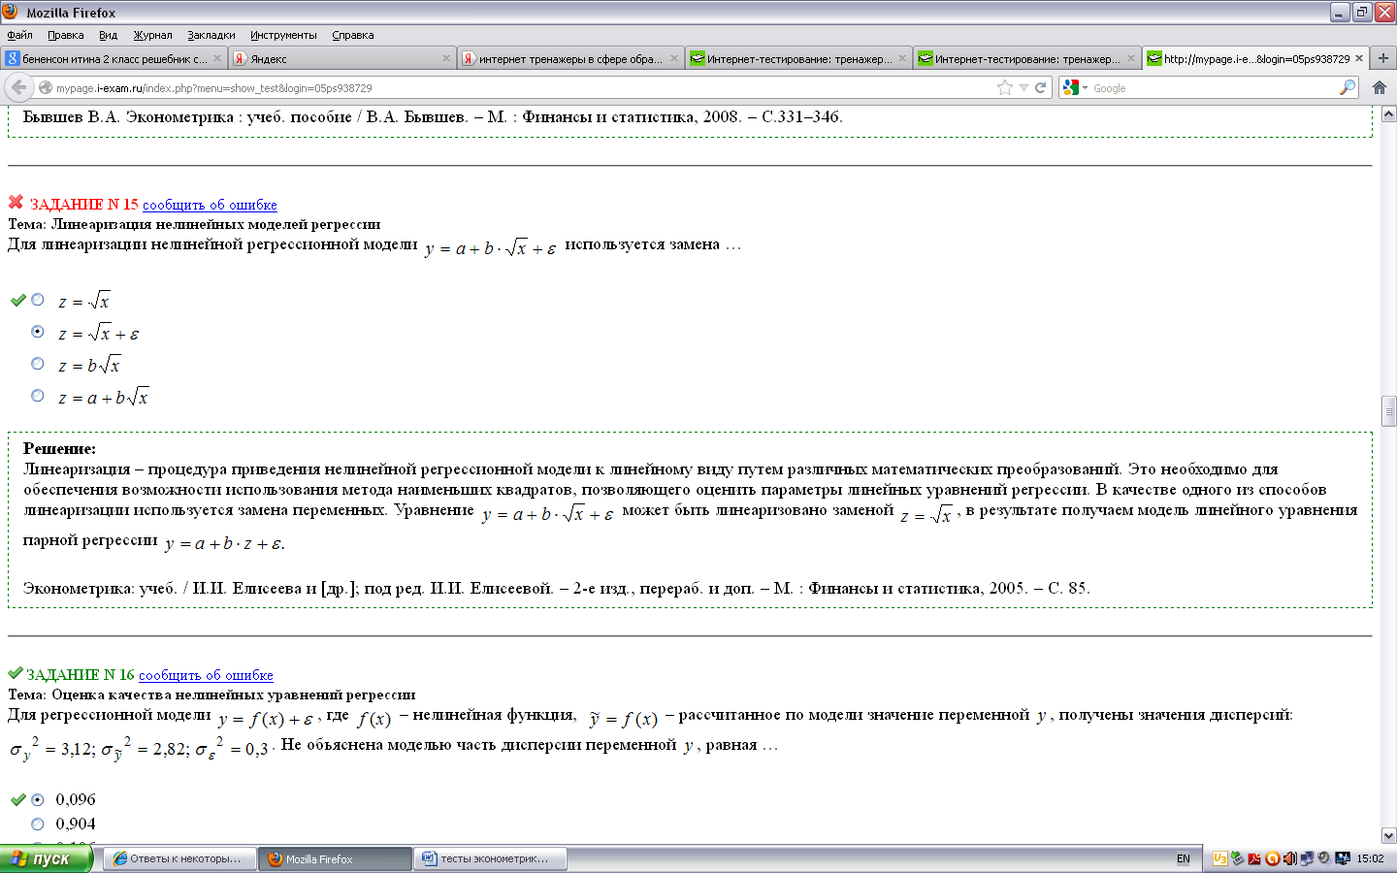
Task: Select answer z = b√x radio button
Action: (x=38, y=364)
